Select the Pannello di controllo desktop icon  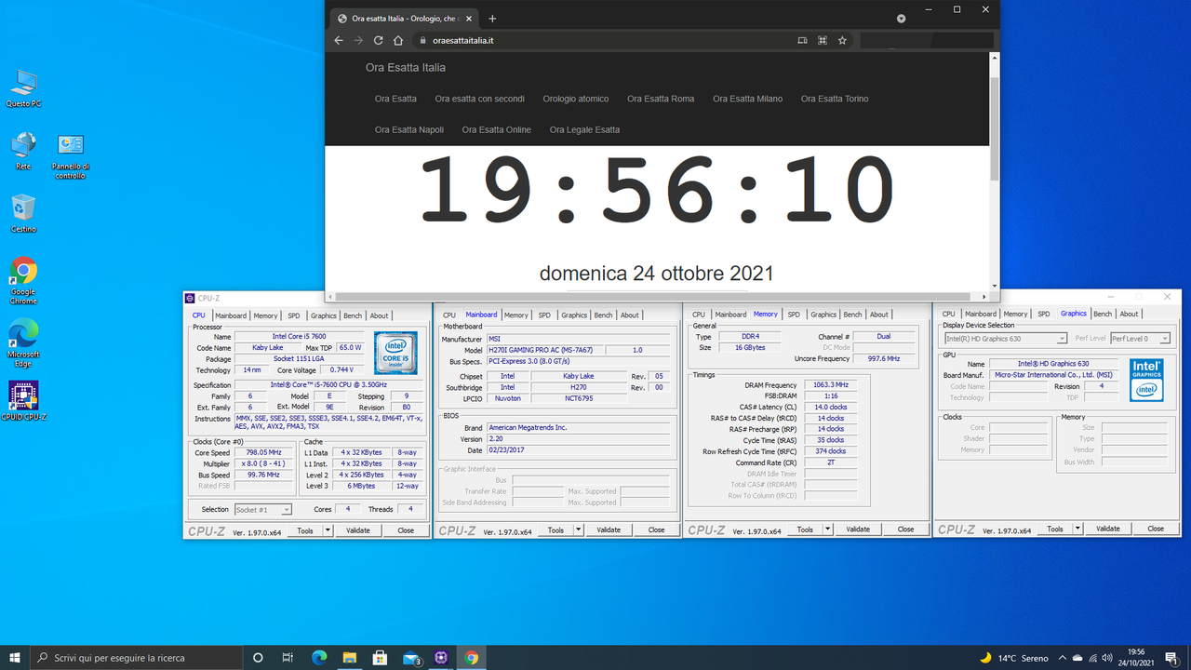coord(71,155)
